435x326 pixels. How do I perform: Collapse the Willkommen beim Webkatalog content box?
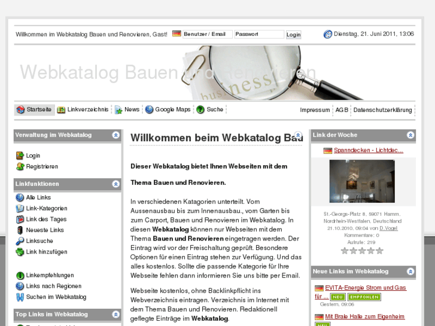coord(298,135)
